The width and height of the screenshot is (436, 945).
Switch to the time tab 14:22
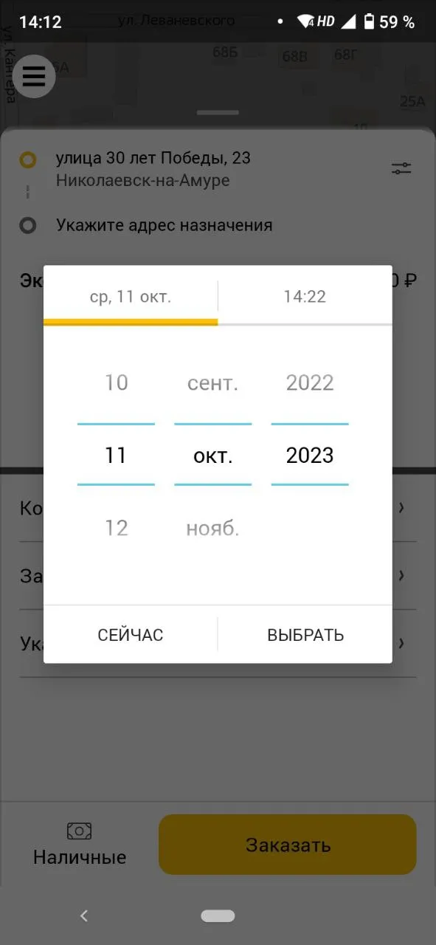(x=305, y=297)
